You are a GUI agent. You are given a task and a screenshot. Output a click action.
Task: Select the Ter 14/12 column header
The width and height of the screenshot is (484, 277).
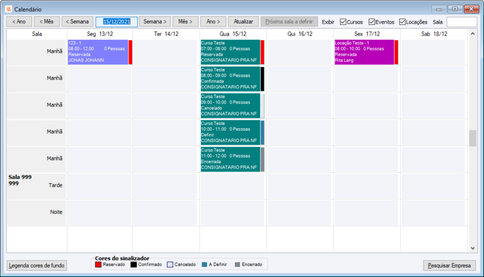tap(166, 34)
